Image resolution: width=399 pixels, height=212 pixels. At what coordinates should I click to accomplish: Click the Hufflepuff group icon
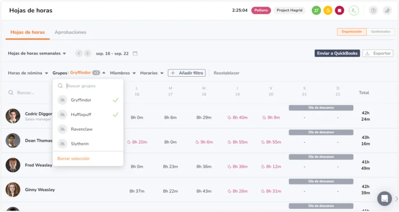62,115
